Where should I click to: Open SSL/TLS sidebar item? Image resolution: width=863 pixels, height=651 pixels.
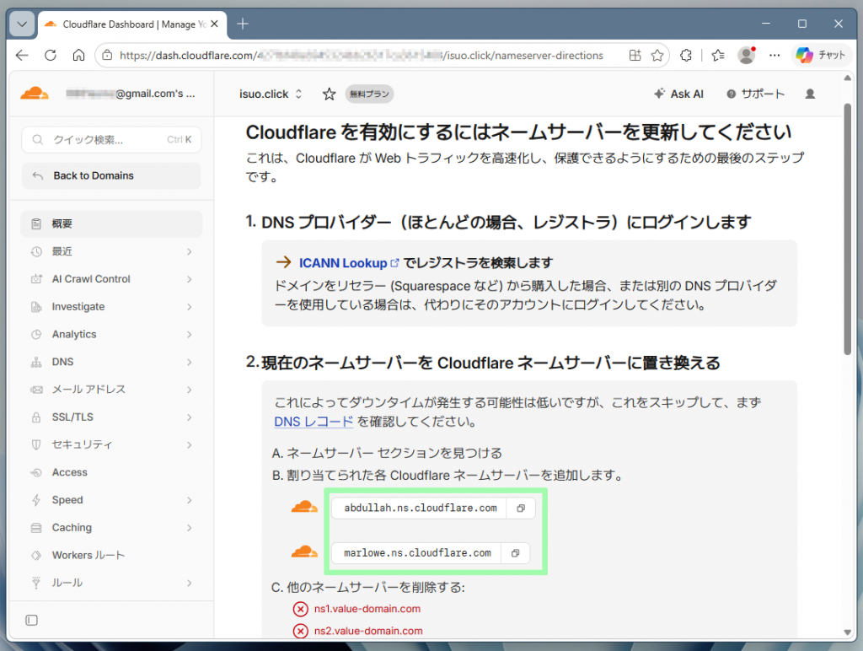(111, 417)
